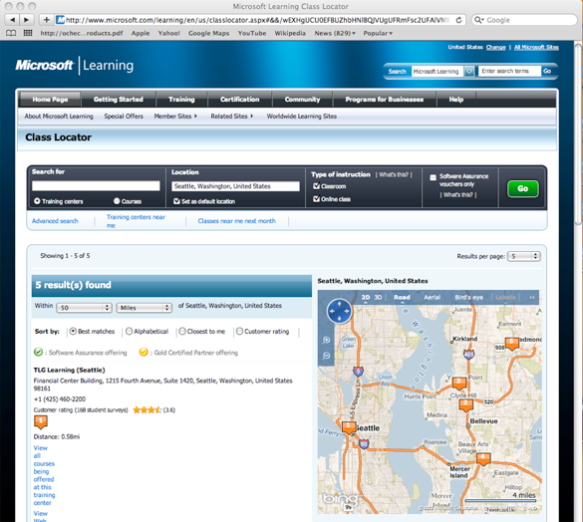583x522 pixels.
Task: Click the map pan compass control
Action: 339,311
